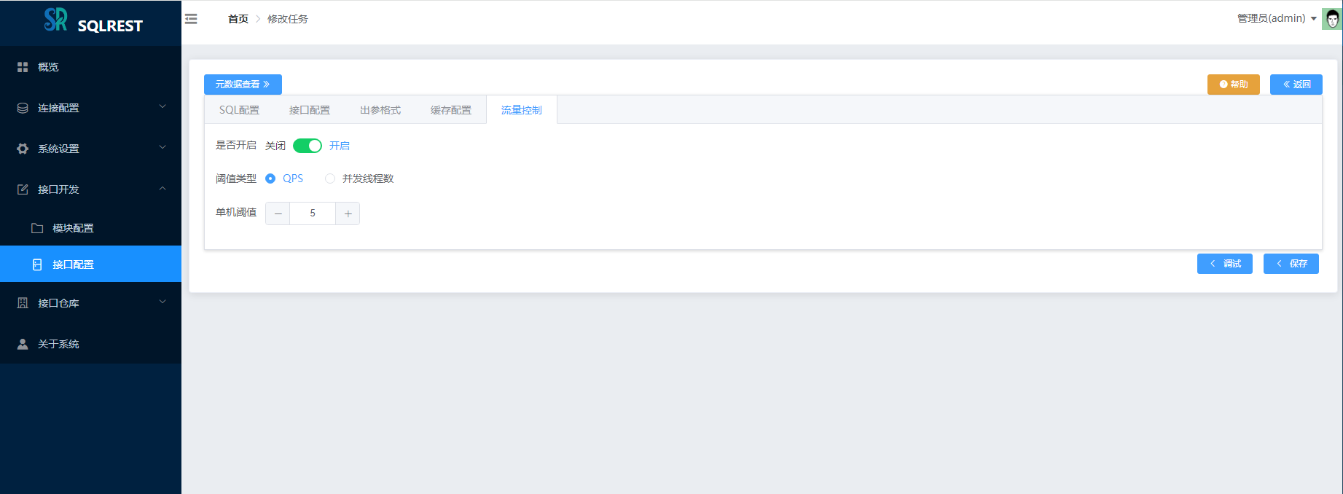1343x494 pixels.
Task: Click the orange 帮助 button
Action: click(1234, 85)
